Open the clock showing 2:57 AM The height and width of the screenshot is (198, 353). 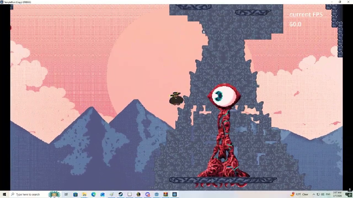click(x=337, y=194)
